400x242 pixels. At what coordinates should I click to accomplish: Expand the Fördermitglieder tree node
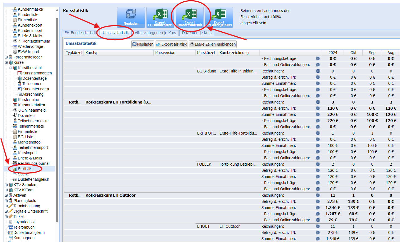pos(6,57)
